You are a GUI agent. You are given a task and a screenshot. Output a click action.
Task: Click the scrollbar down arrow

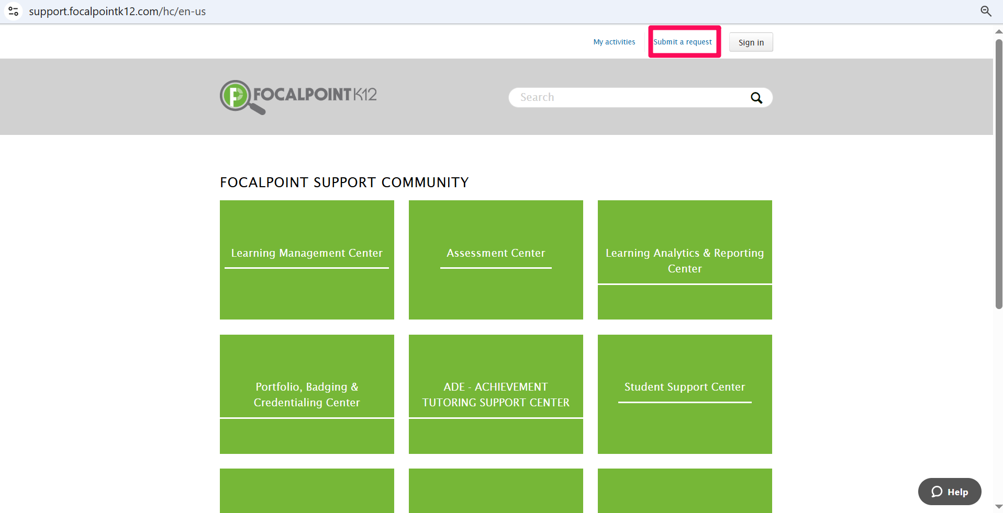pos(998,506)
